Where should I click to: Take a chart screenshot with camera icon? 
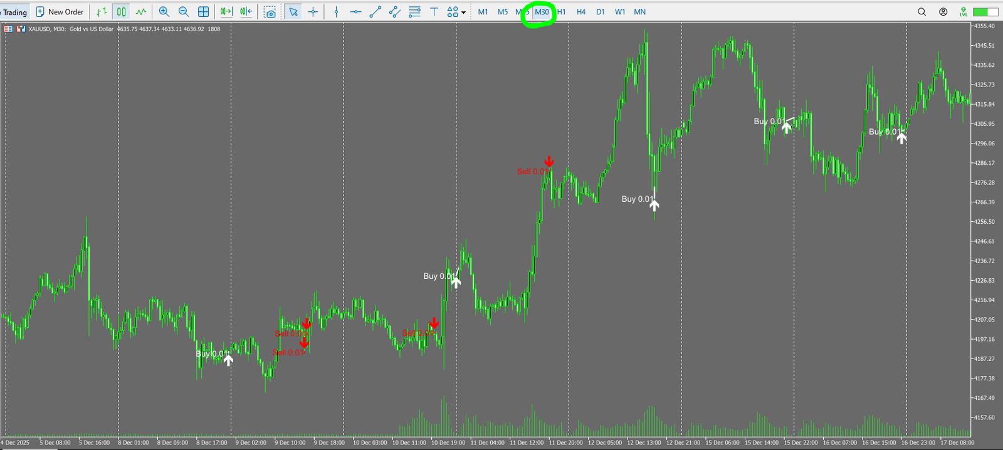(x=270, y=12)
